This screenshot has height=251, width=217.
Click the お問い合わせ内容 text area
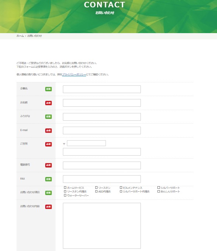(102, 226)
